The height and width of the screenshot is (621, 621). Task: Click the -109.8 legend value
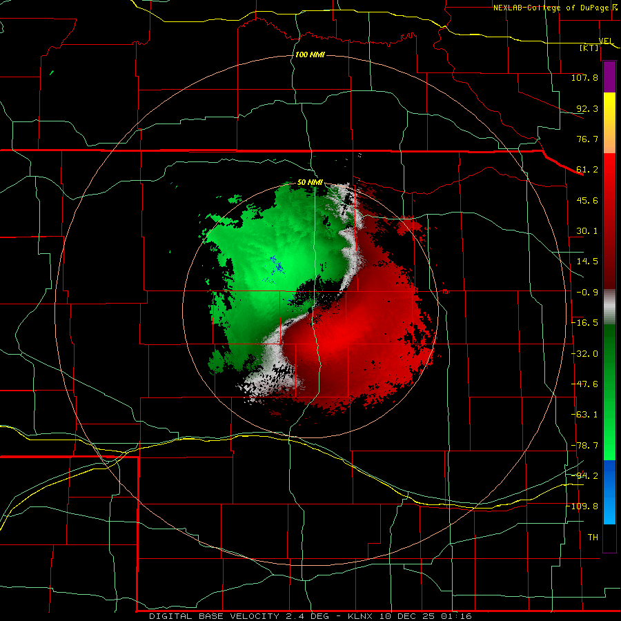tap(582, 506)
